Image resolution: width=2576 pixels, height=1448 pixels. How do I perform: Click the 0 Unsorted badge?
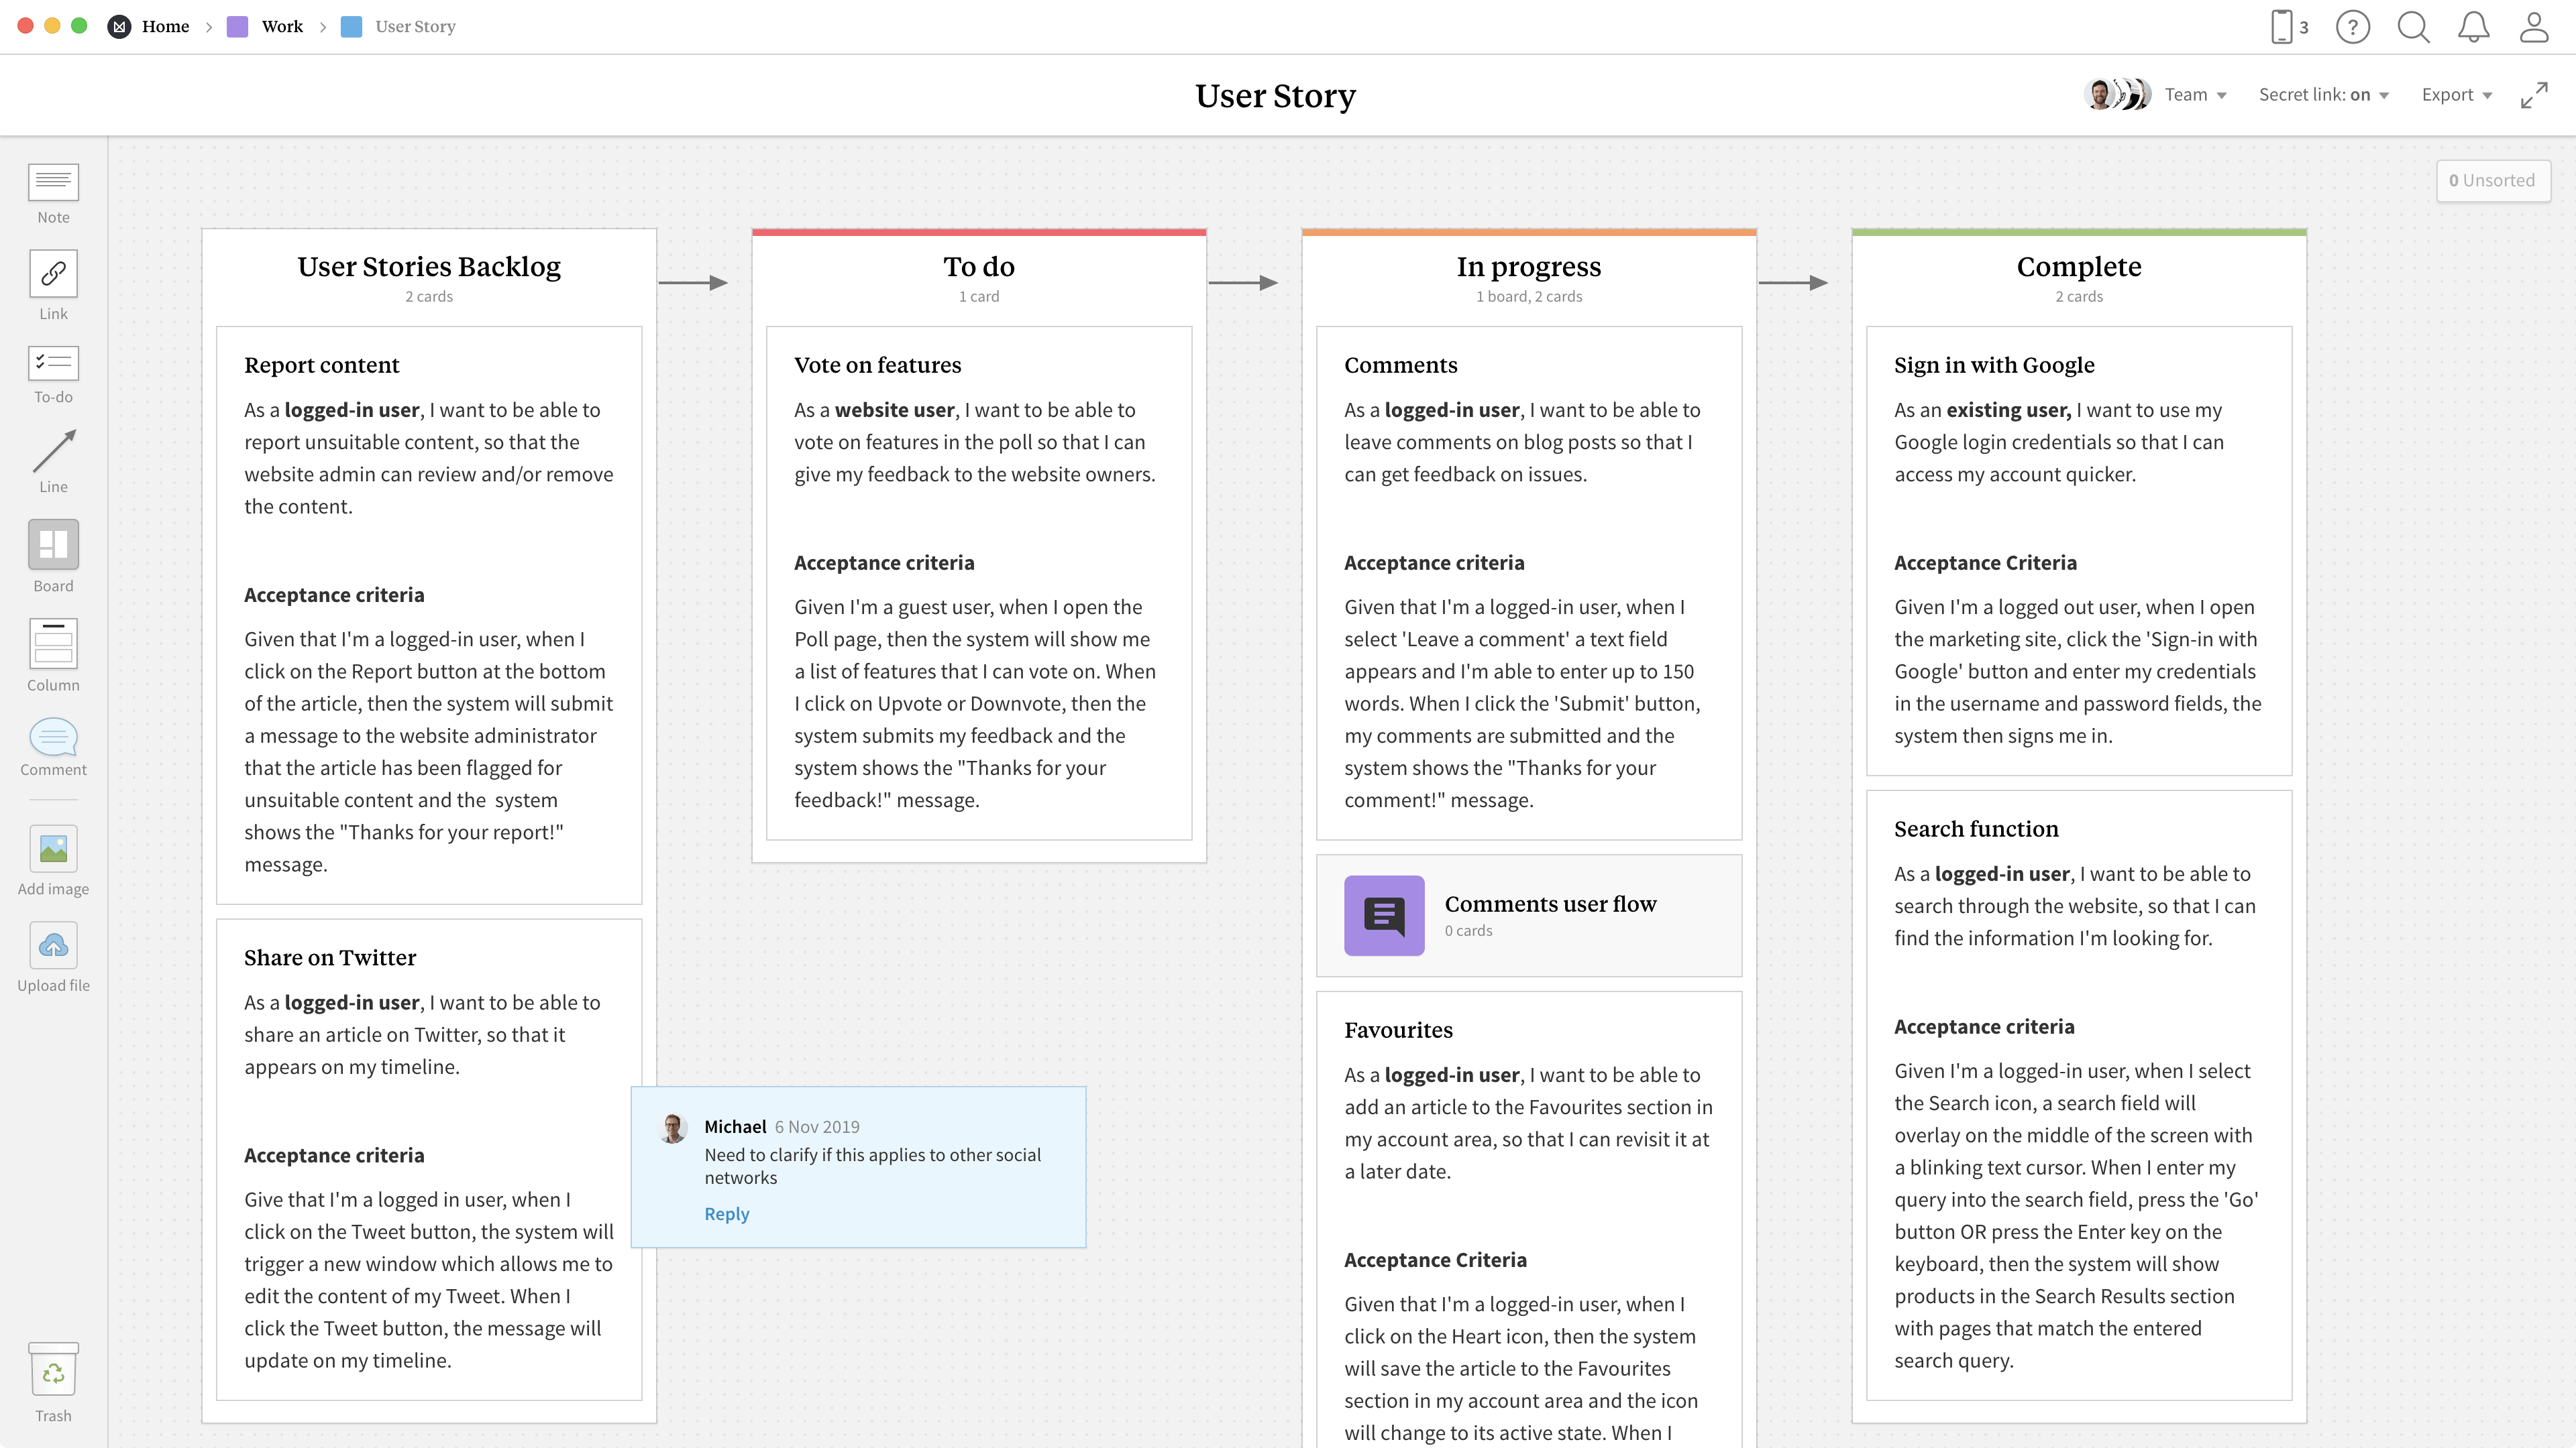2494,180
